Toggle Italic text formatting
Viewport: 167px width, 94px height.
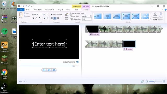pyautogui.click(x=36, y=18)
